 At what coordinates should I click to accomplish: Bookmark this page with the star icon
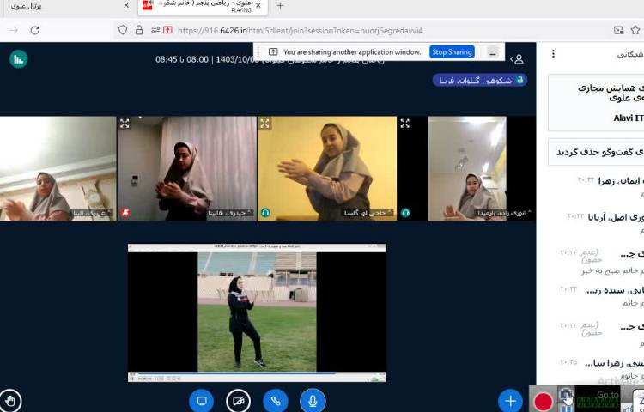click(635, 30)
